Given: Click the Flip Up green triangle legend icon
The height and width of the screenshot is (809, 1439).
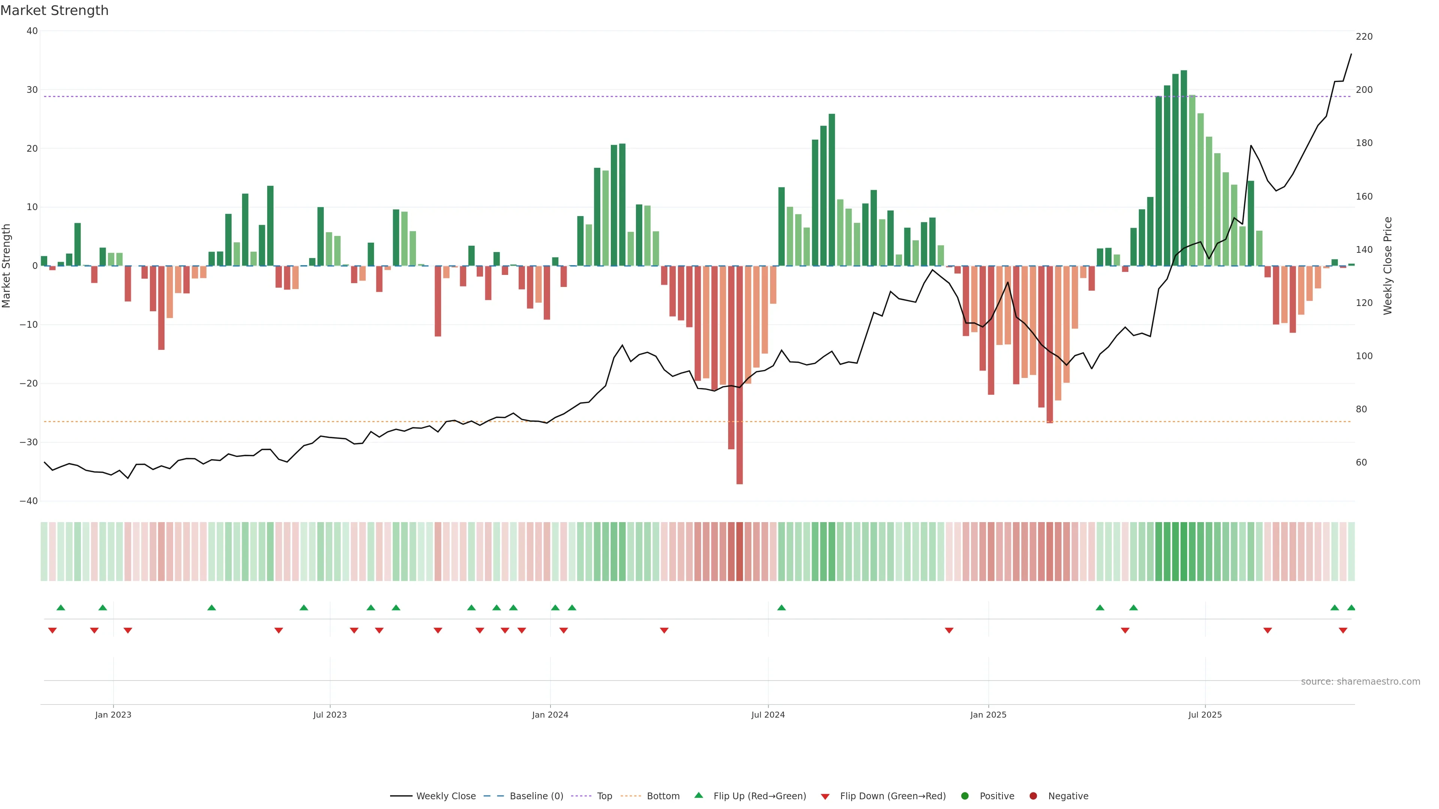Looking at the screenshot, I should [698, 795].
